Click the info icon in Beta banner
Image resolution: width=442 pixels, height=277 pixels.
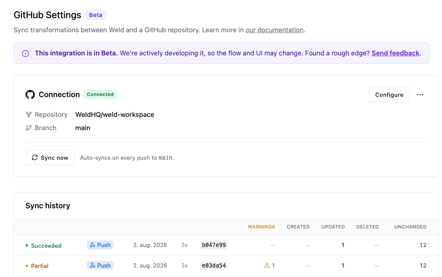[x=25, y=53]
